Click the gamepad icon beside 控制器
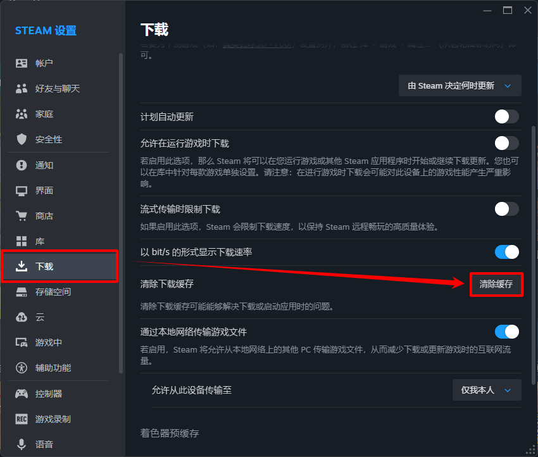The image size is (538, 457). (22, 394)
